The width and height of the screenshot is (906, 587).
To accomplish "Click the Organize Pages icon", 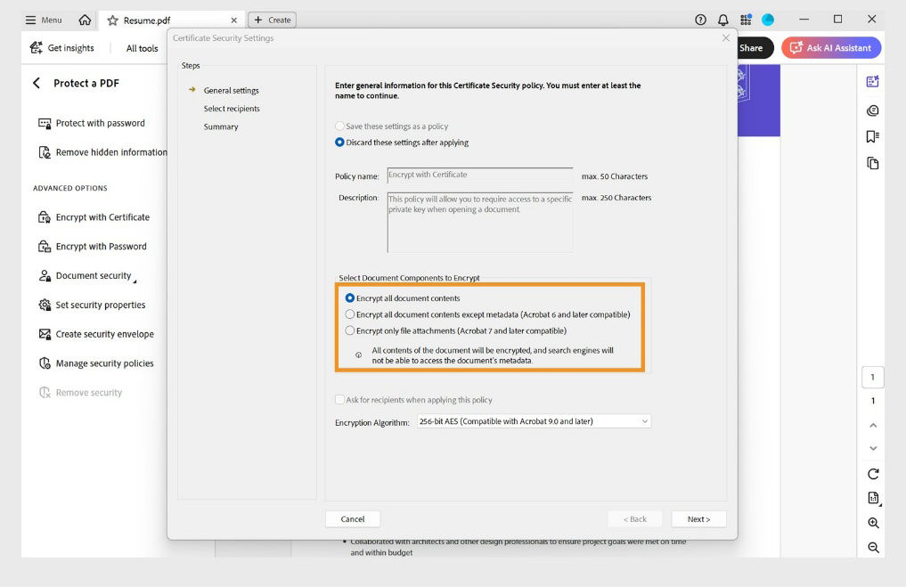I will [x=872, y=163].
